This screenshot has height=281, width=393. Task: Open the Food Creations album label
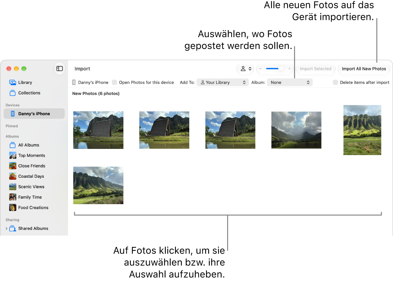pyautogui.click(x=33, y=208)
